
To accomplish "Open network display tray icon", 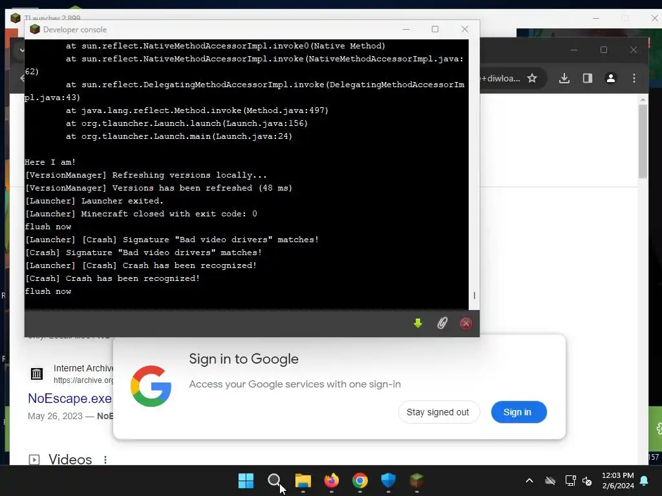I will [570, 480].
